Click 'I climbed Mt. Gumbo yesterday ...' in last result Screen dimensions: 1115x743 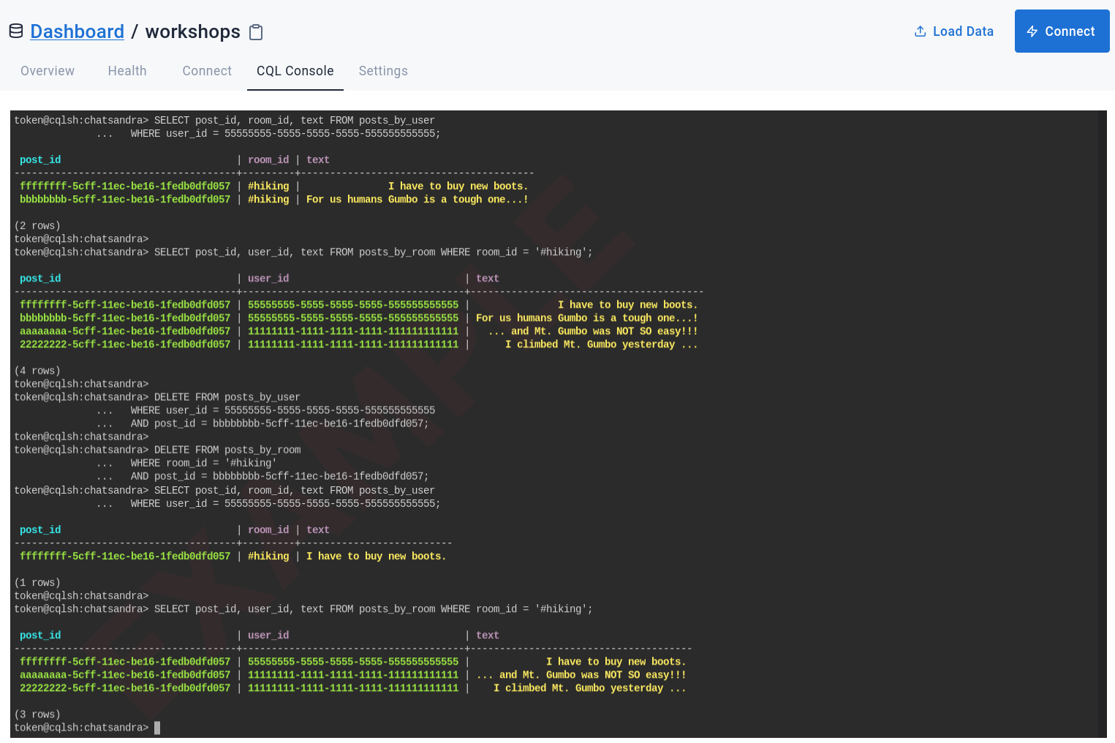point(590,688)
